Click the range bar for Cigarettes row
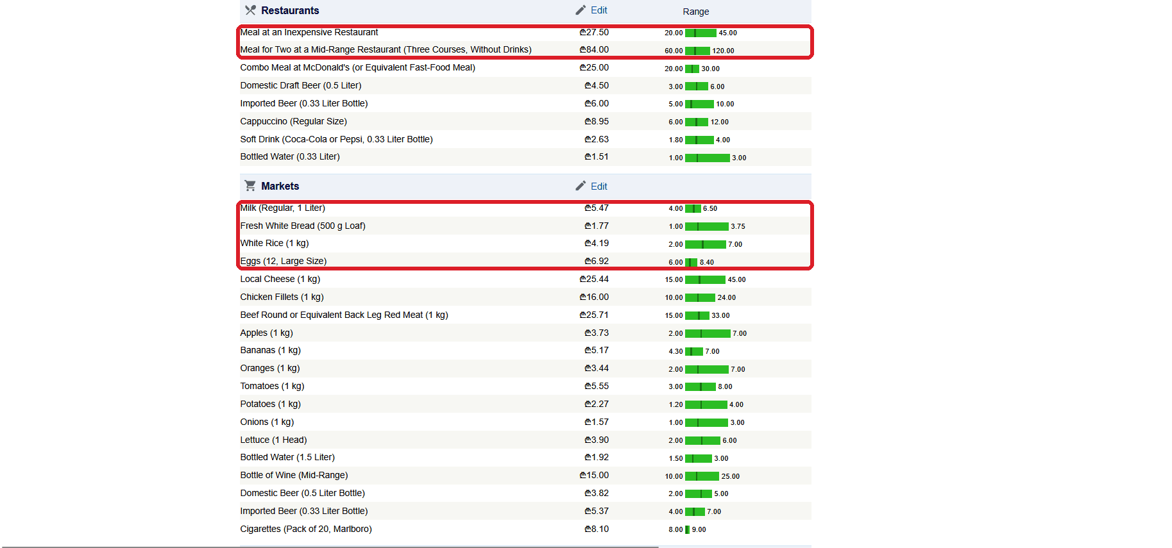This screenshot has width=1172, height=548. click(687, 529)
